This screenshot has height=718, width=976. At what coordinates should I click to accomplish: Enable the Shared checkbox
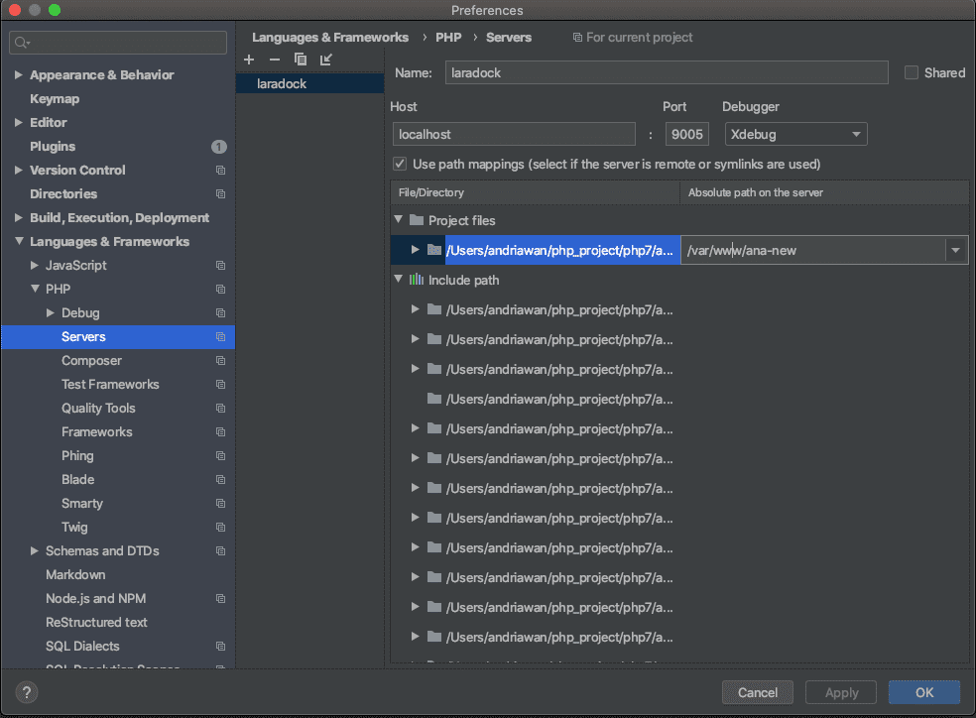912,72
